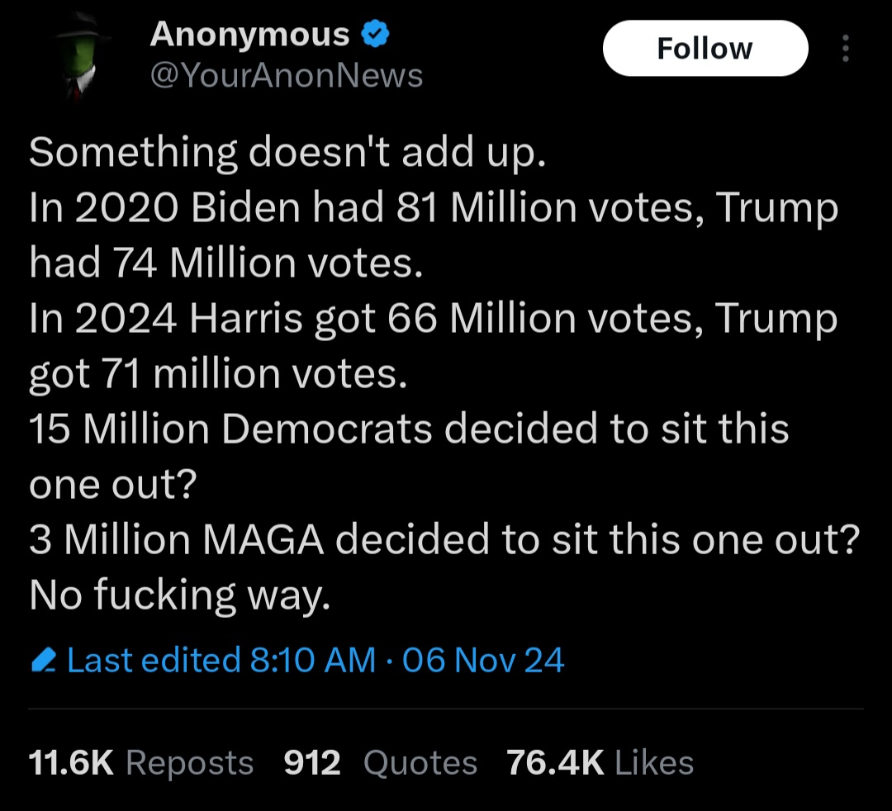Click the 06 Nov 24 date

pyautogui.click(x=483, y=660)
